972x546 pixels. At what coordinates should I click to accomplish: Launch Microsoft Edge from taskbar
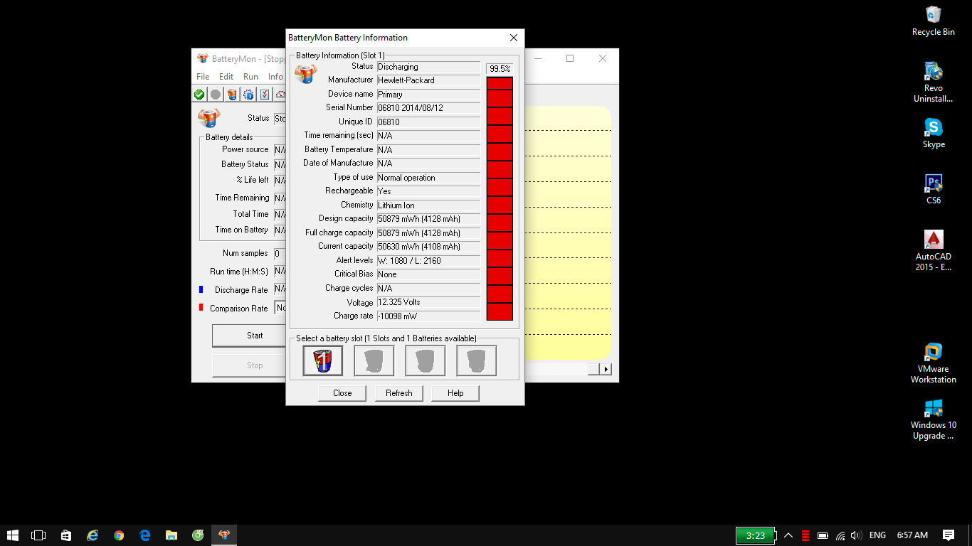[x=145, y=535]
